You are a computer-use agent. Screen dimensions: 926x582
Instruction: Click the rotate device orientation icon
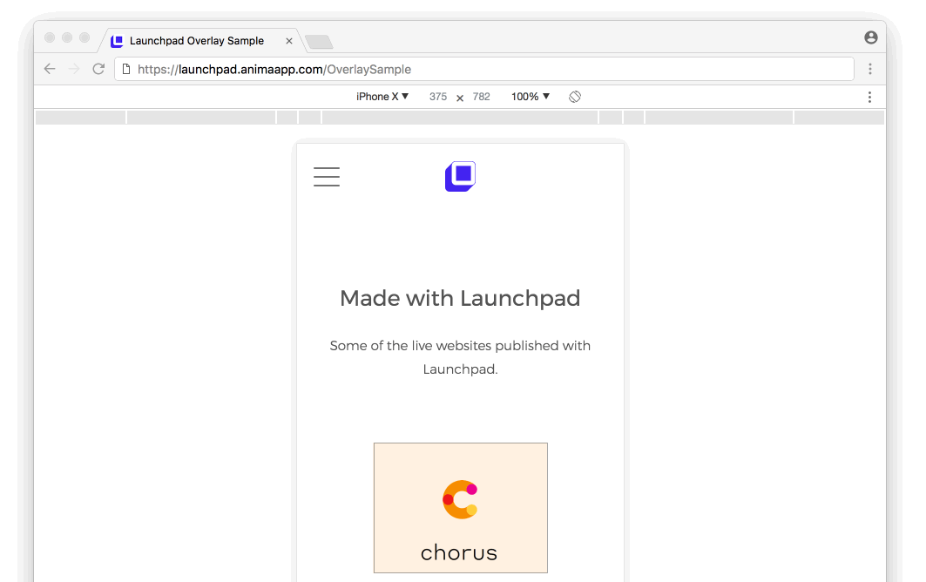[575, 97]
